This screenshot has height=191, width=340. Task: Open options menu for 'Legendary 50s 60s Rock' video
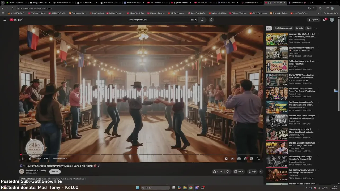point(318,34)
